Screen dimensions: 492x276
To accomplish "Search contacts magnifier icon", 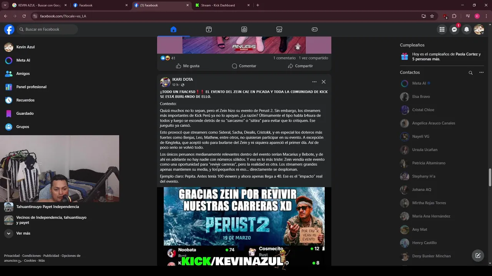I will click(470, 72).
